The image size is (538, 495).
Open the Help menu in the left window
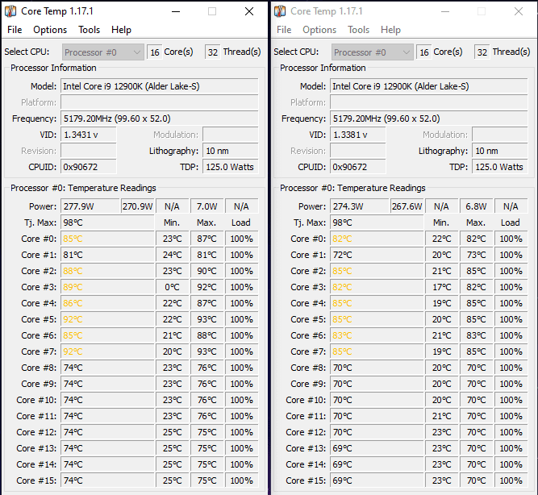[x=121, y=30]
